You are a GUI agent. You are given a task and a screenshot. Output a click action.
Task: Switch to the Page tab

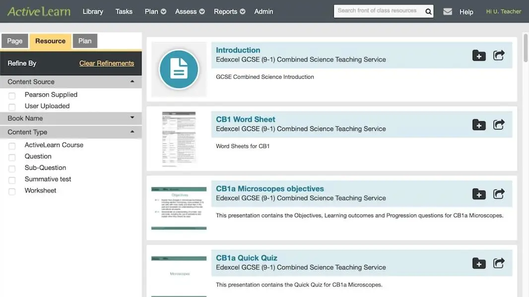pos(15,41)
